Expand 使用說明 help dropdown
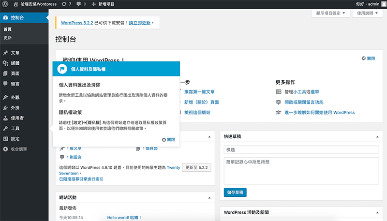 367,13
